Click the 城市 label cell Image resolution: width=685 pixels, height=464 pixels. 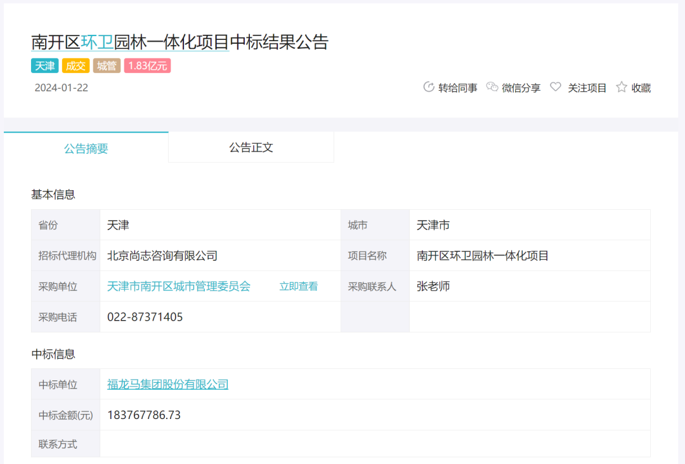coord(375,225)
